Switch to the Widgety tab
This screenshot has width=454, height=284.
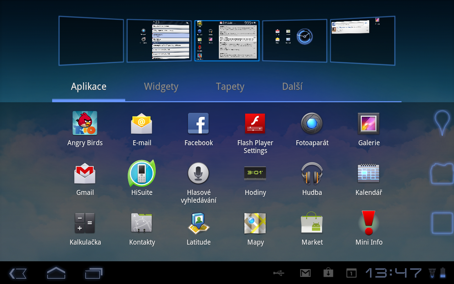(x=161, y=86)
